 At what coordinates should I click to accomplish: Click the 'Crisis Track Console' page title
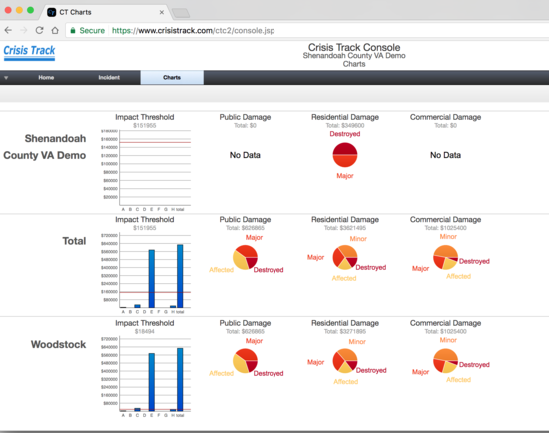(x=354, y=47)
